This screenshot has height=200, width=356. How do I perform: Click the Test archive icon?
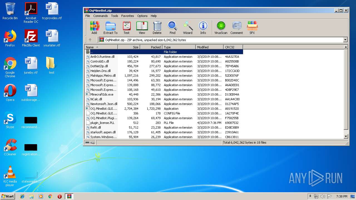click(x=127, y=28)
